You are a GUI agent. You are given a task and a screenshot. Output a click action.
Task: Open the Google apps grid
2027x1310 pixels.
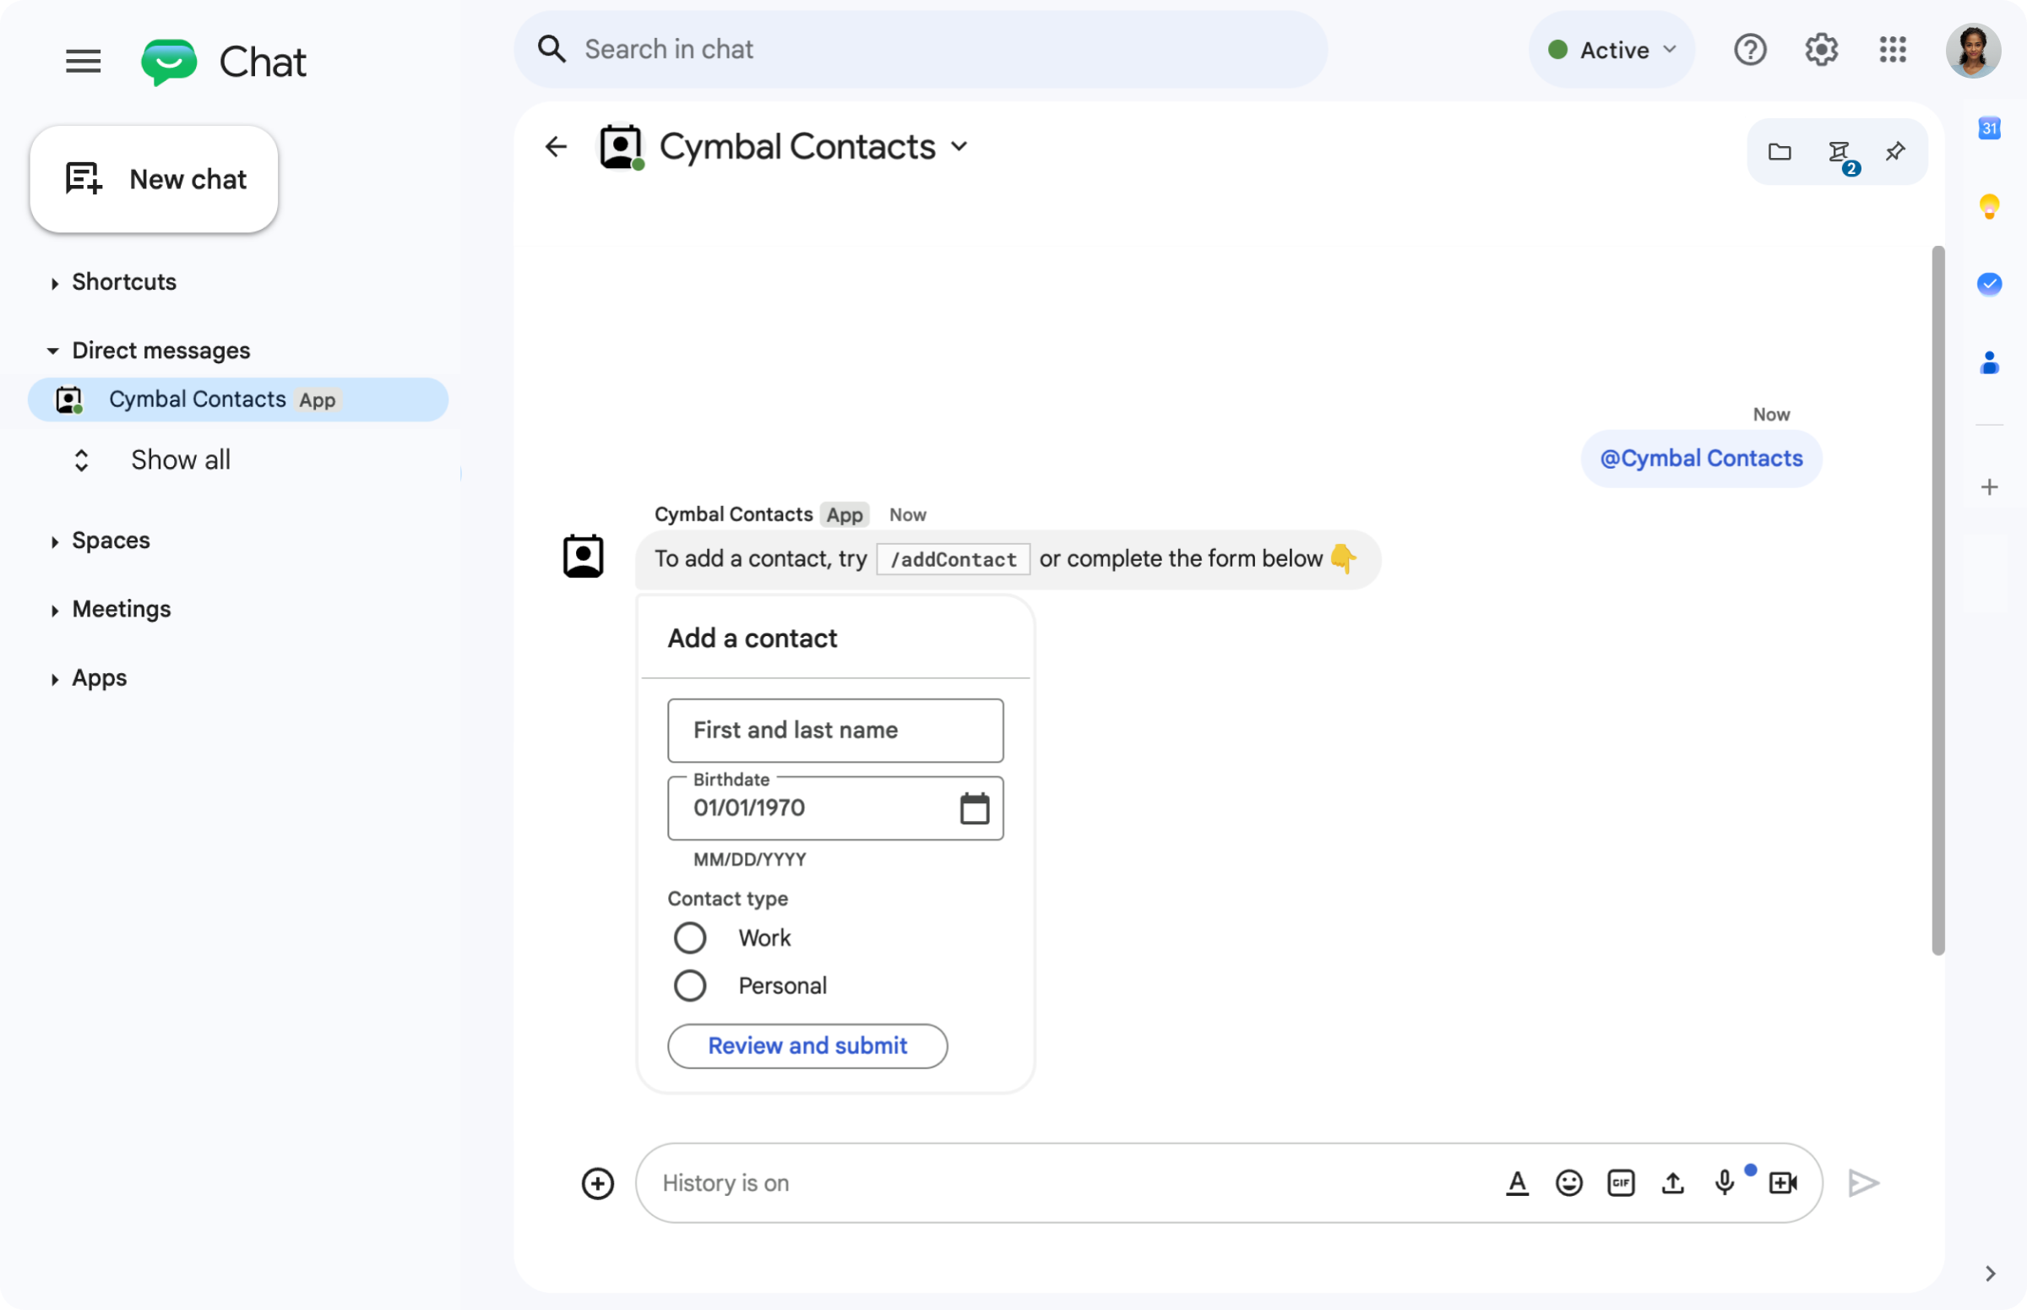tap(1893, 50)
